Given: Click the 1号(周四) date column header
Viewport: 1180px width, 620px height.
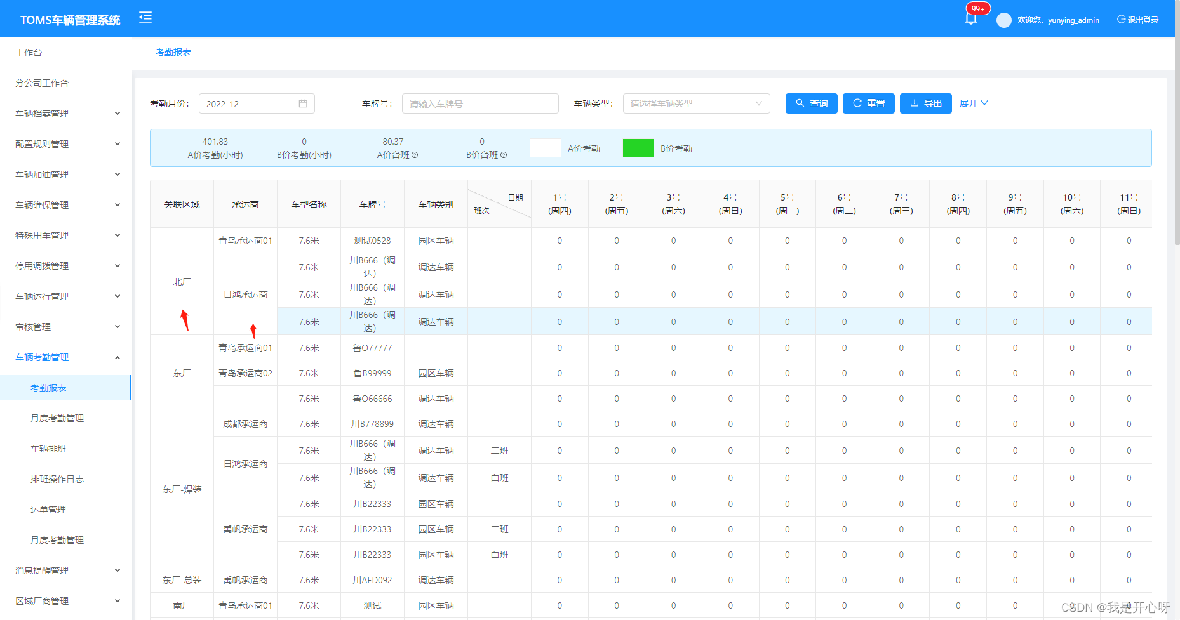Looking at the screenshot, I should [x=560, y=204].
